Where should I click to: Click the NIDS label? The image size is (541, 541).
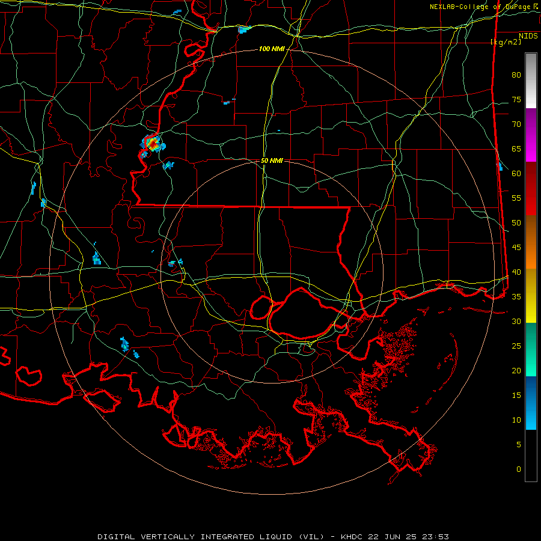click(x=528, y=36)
